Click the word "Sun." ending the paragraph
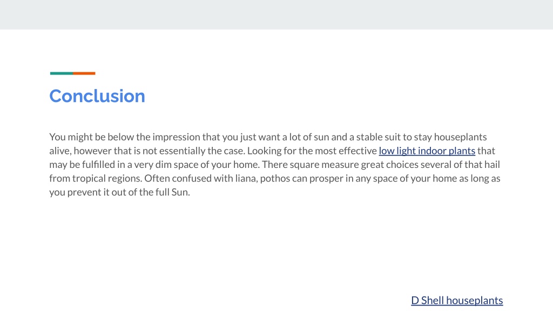 click(180, 192)
